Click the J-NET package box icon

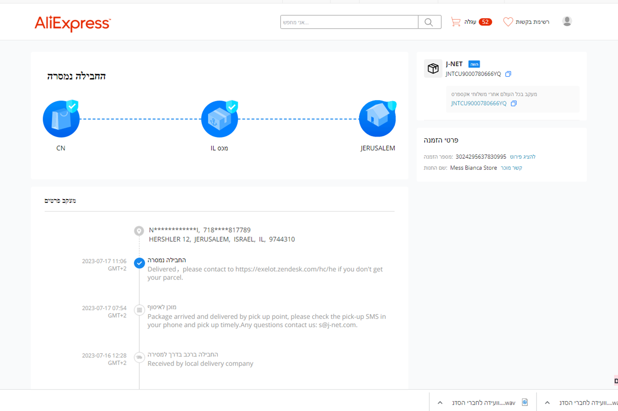point(433,68)
